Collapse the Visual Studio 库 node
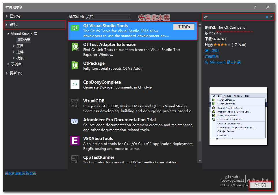Viewport: 278px width, 195px height. point(8,34)
